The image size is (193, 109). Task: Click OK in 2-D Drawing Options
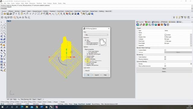tap(88, 75)
